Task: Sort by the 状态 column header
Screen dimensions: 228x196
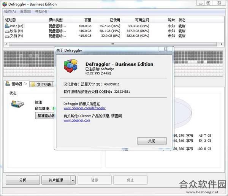Action: (x=182, y=20)
